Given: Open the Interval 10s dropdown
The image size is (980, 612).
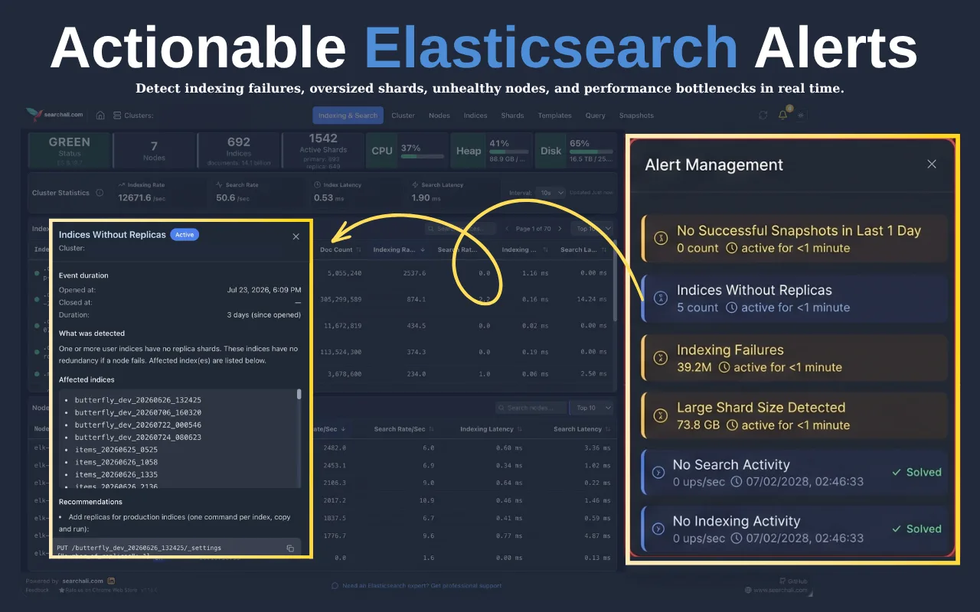Looking at the screenshot, I should pos(550,193).
